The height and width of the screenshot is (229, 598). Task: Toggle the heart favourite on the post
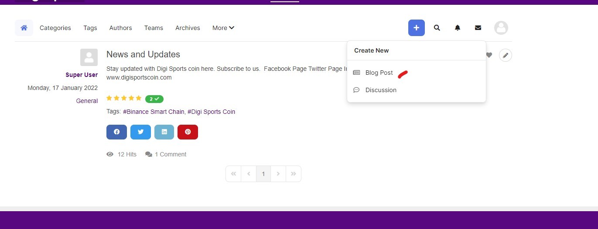point(489,55)
